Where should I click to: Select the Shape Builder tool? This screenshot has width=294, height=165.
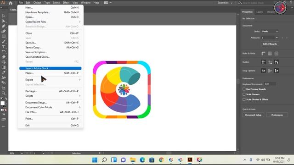point(4,62)
